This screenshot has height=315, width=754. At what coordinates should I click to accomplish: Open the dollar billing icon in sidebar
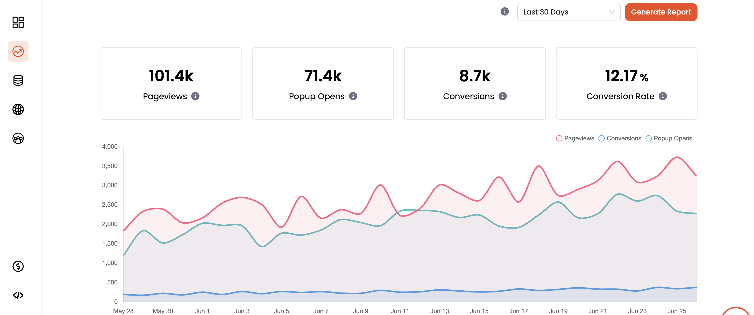(x=18, y=266)
